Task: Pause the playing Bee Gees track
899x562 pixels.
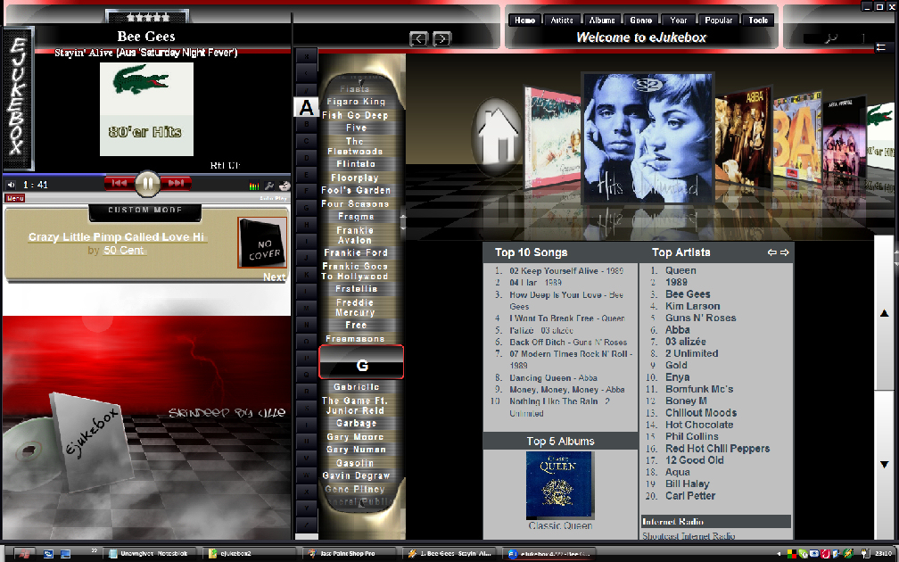Action: coord(147,184)
